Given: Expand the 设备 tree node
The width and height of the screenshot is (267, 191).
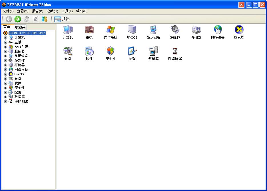Looking at the screenshot, I should click(5, 79).
